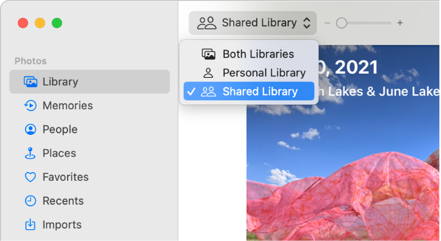This screenshot has width=441, height=241.
Task: Select the Places pin icon
Action: click(30, 154)
